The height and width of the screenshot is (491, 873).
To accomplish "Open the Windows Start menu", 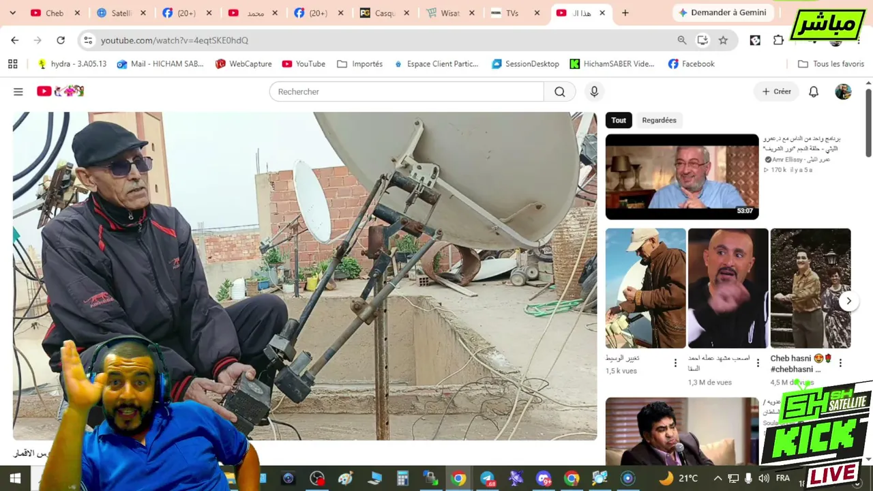I will click(15, 479).
